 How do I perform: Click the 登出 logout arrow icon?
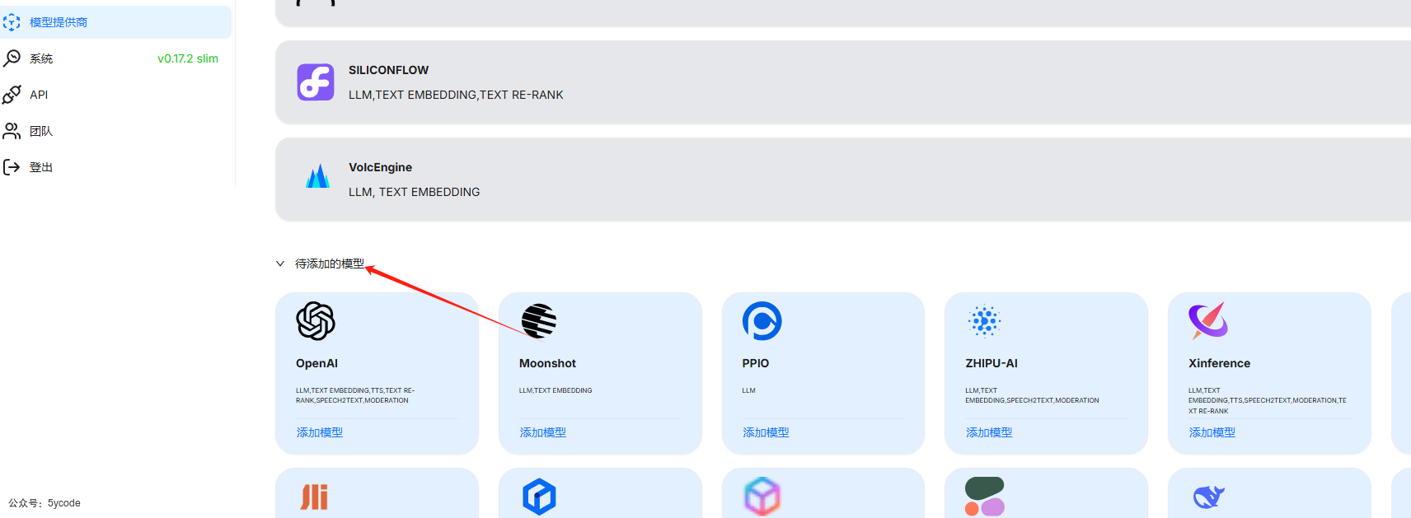pyautogui.click(x=12, y=167)
